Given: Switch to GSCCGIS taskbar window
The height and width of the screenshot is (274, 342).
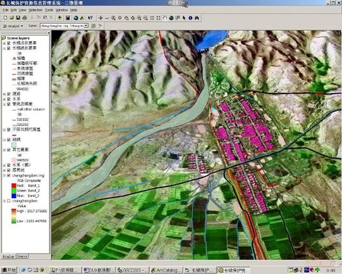Looking at the screenshot, I should tap(132, 270).
